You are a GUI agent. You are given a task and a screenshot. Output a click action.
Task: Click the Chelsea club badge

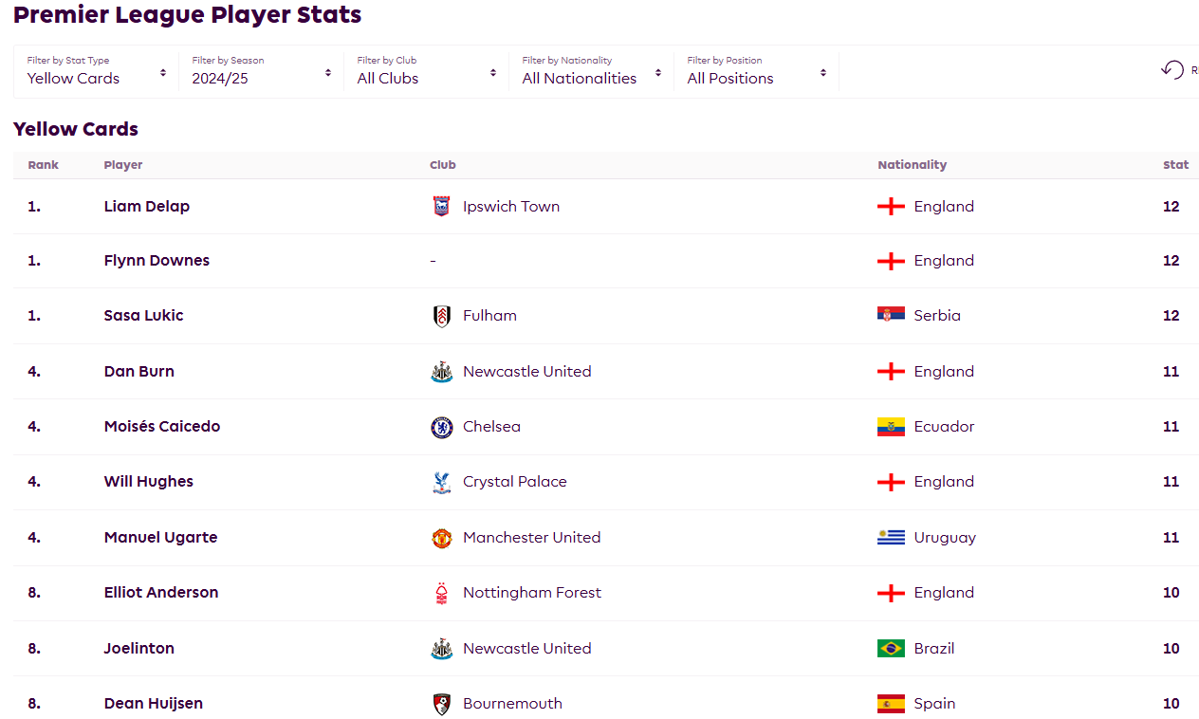pyautogui.click(x=441, y=427)
